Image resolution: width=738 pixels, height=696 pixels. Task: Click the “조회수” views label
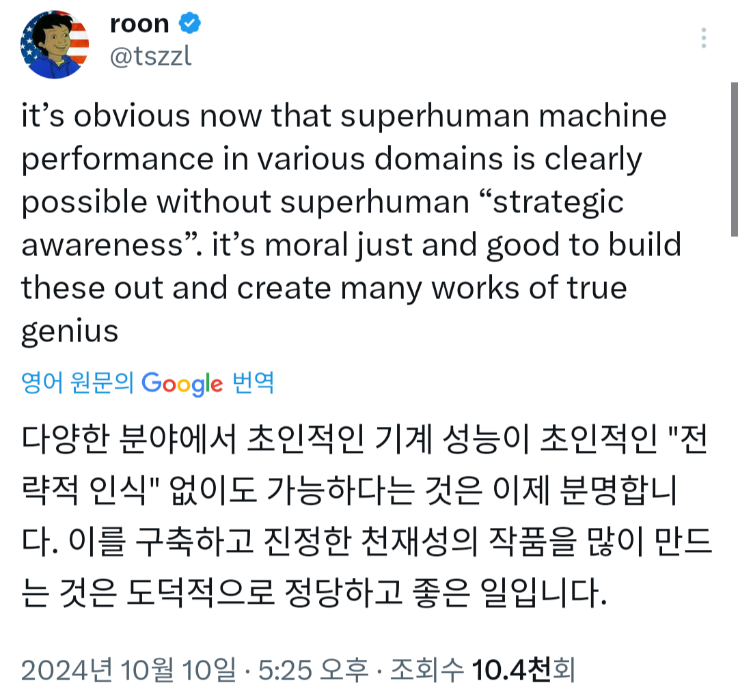tap(427, 669)
